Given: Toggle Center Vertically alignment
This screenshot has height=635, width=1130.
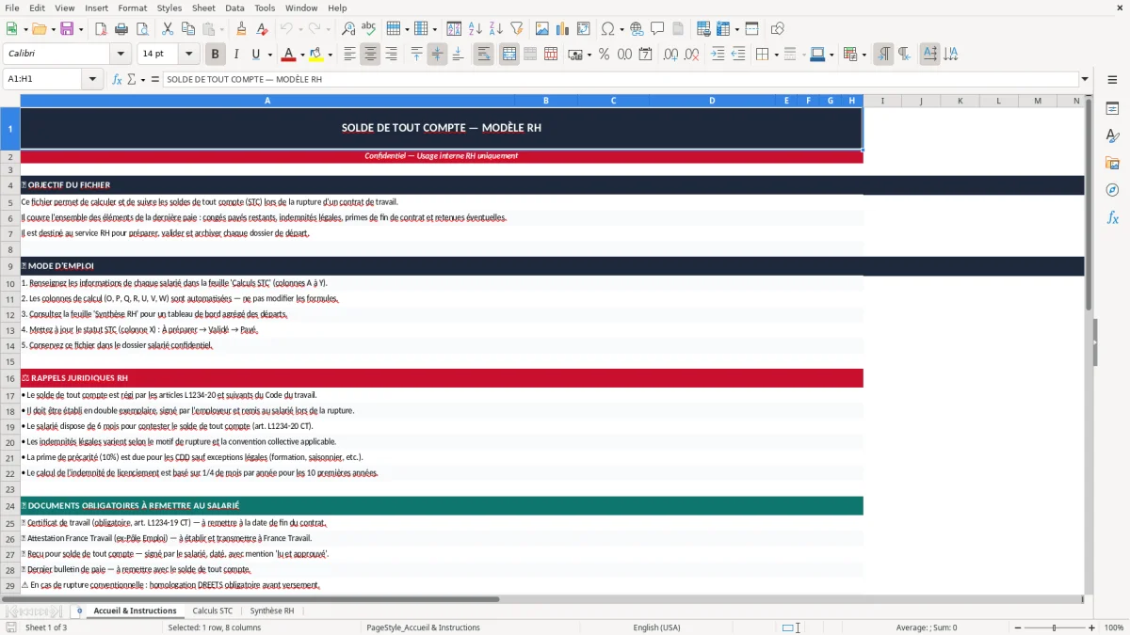Looking at the screenshot, I should (x=437, y=55).
